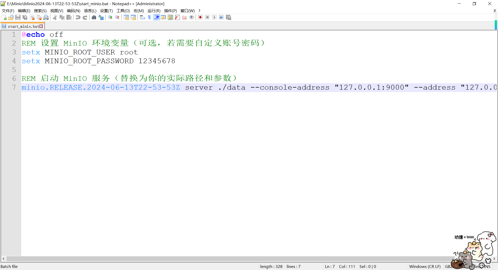
Task: Open the 视图(V) menu
Action: tap(57, 11)
